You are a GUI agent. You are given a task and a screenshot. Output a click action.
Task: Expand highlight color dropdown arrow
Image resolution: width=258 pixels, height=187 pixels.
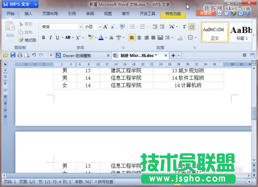click(x=96, y=38)
